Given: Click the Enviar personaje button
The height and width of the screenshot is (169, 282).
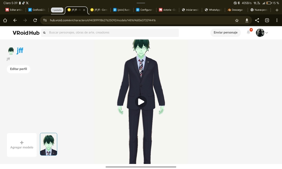Looking at the screenshot, I should point(226,32).
